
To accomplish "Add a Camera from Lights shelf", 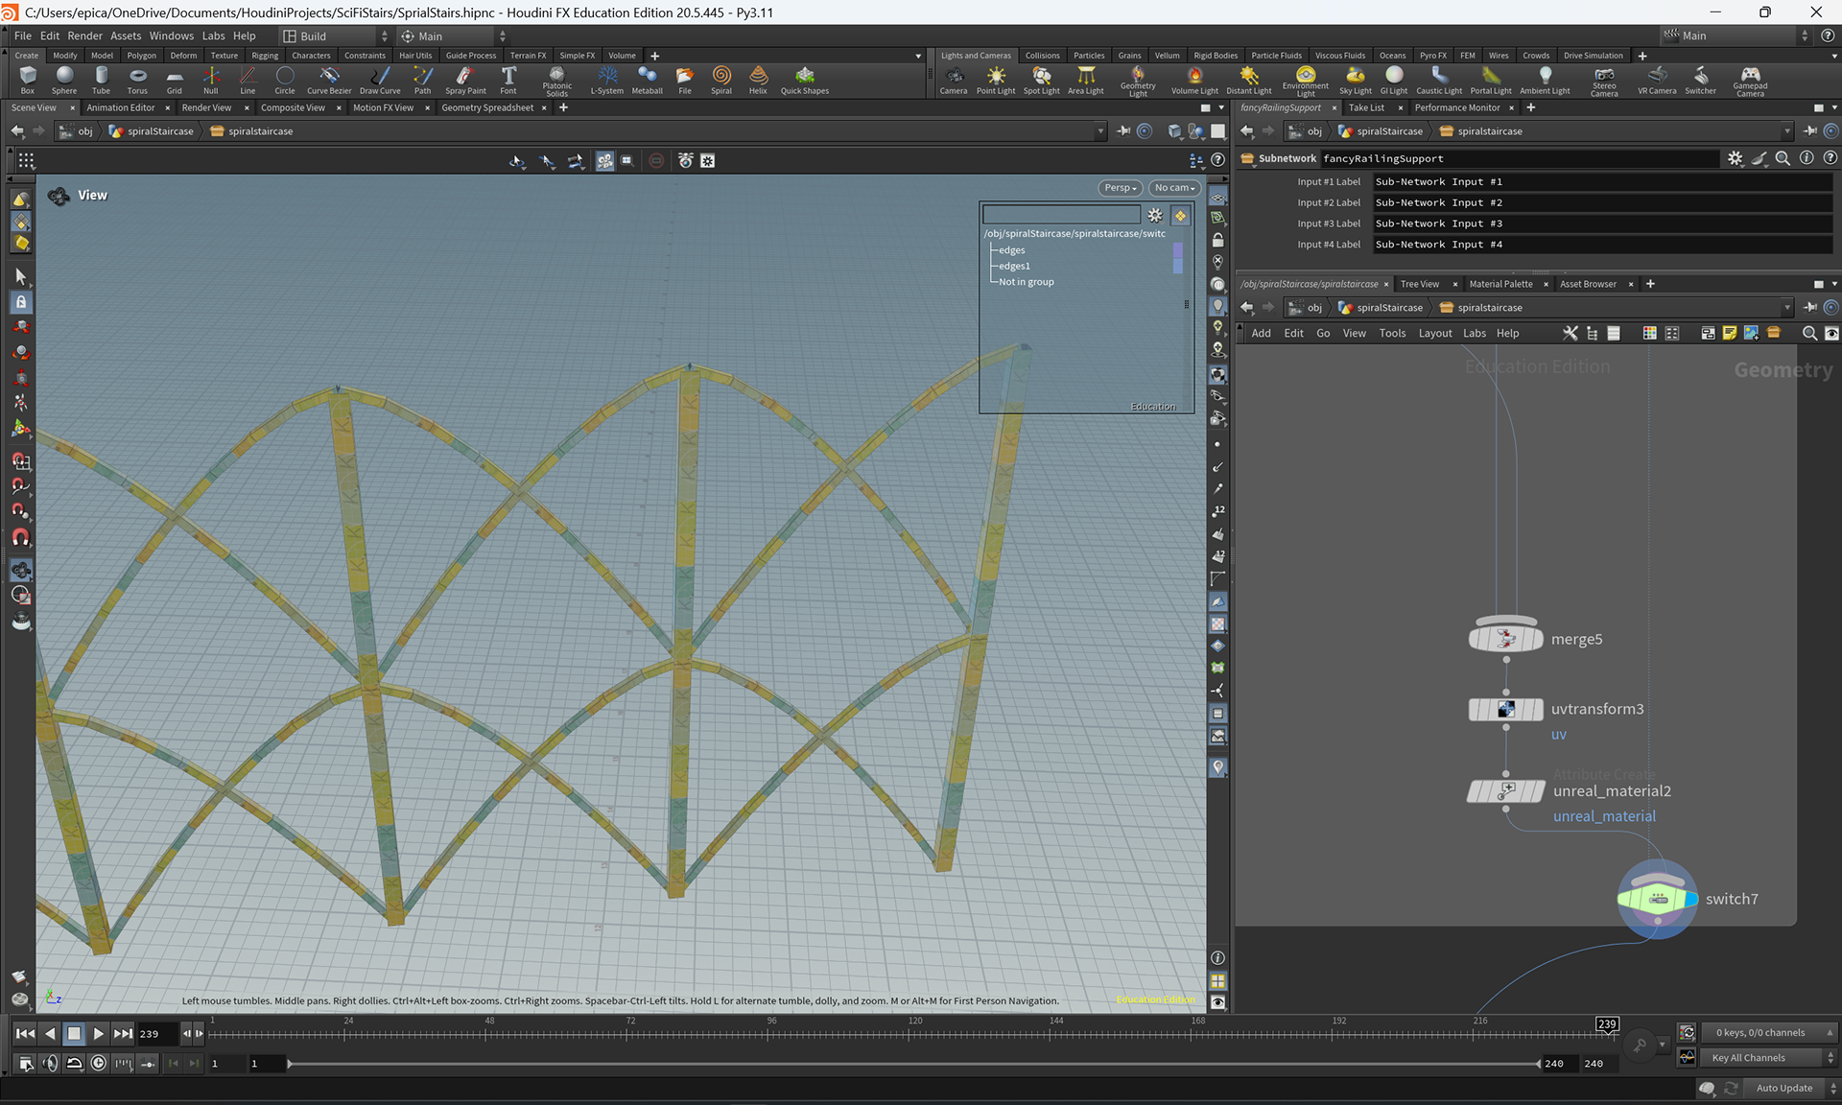I will pyautogui.click(x=954, y=81).
